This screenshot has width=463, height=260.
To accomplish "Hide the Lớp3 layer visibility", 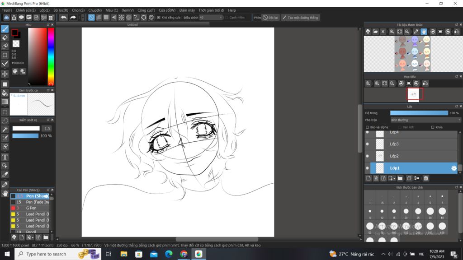I will click(x=367, y=144).
